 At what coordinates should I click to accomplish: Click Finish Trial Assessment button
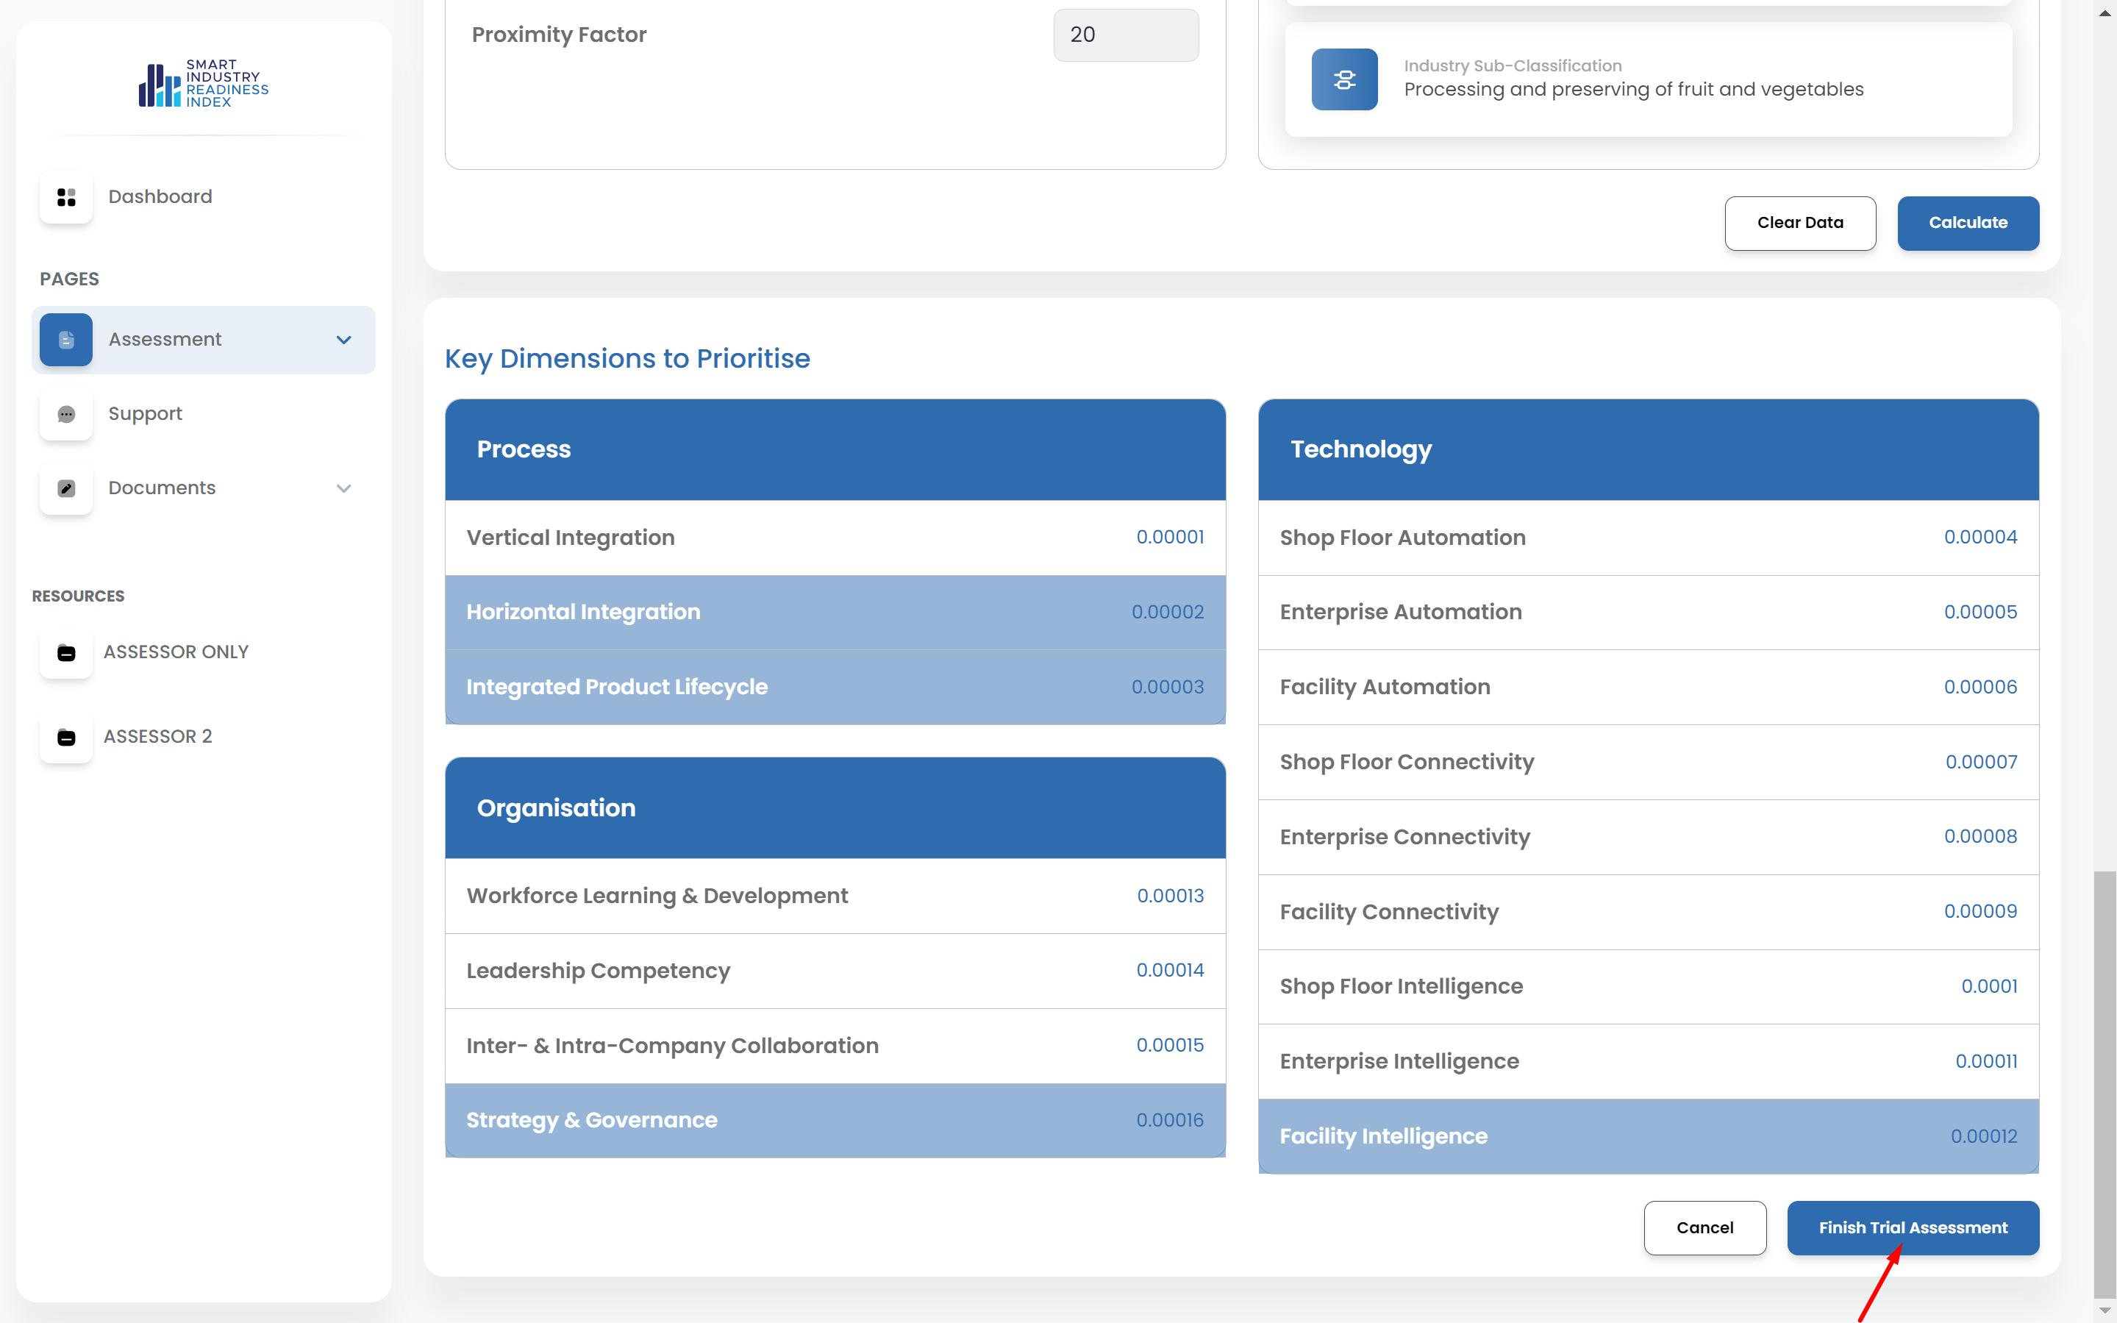click(x=1913, y=1227)
